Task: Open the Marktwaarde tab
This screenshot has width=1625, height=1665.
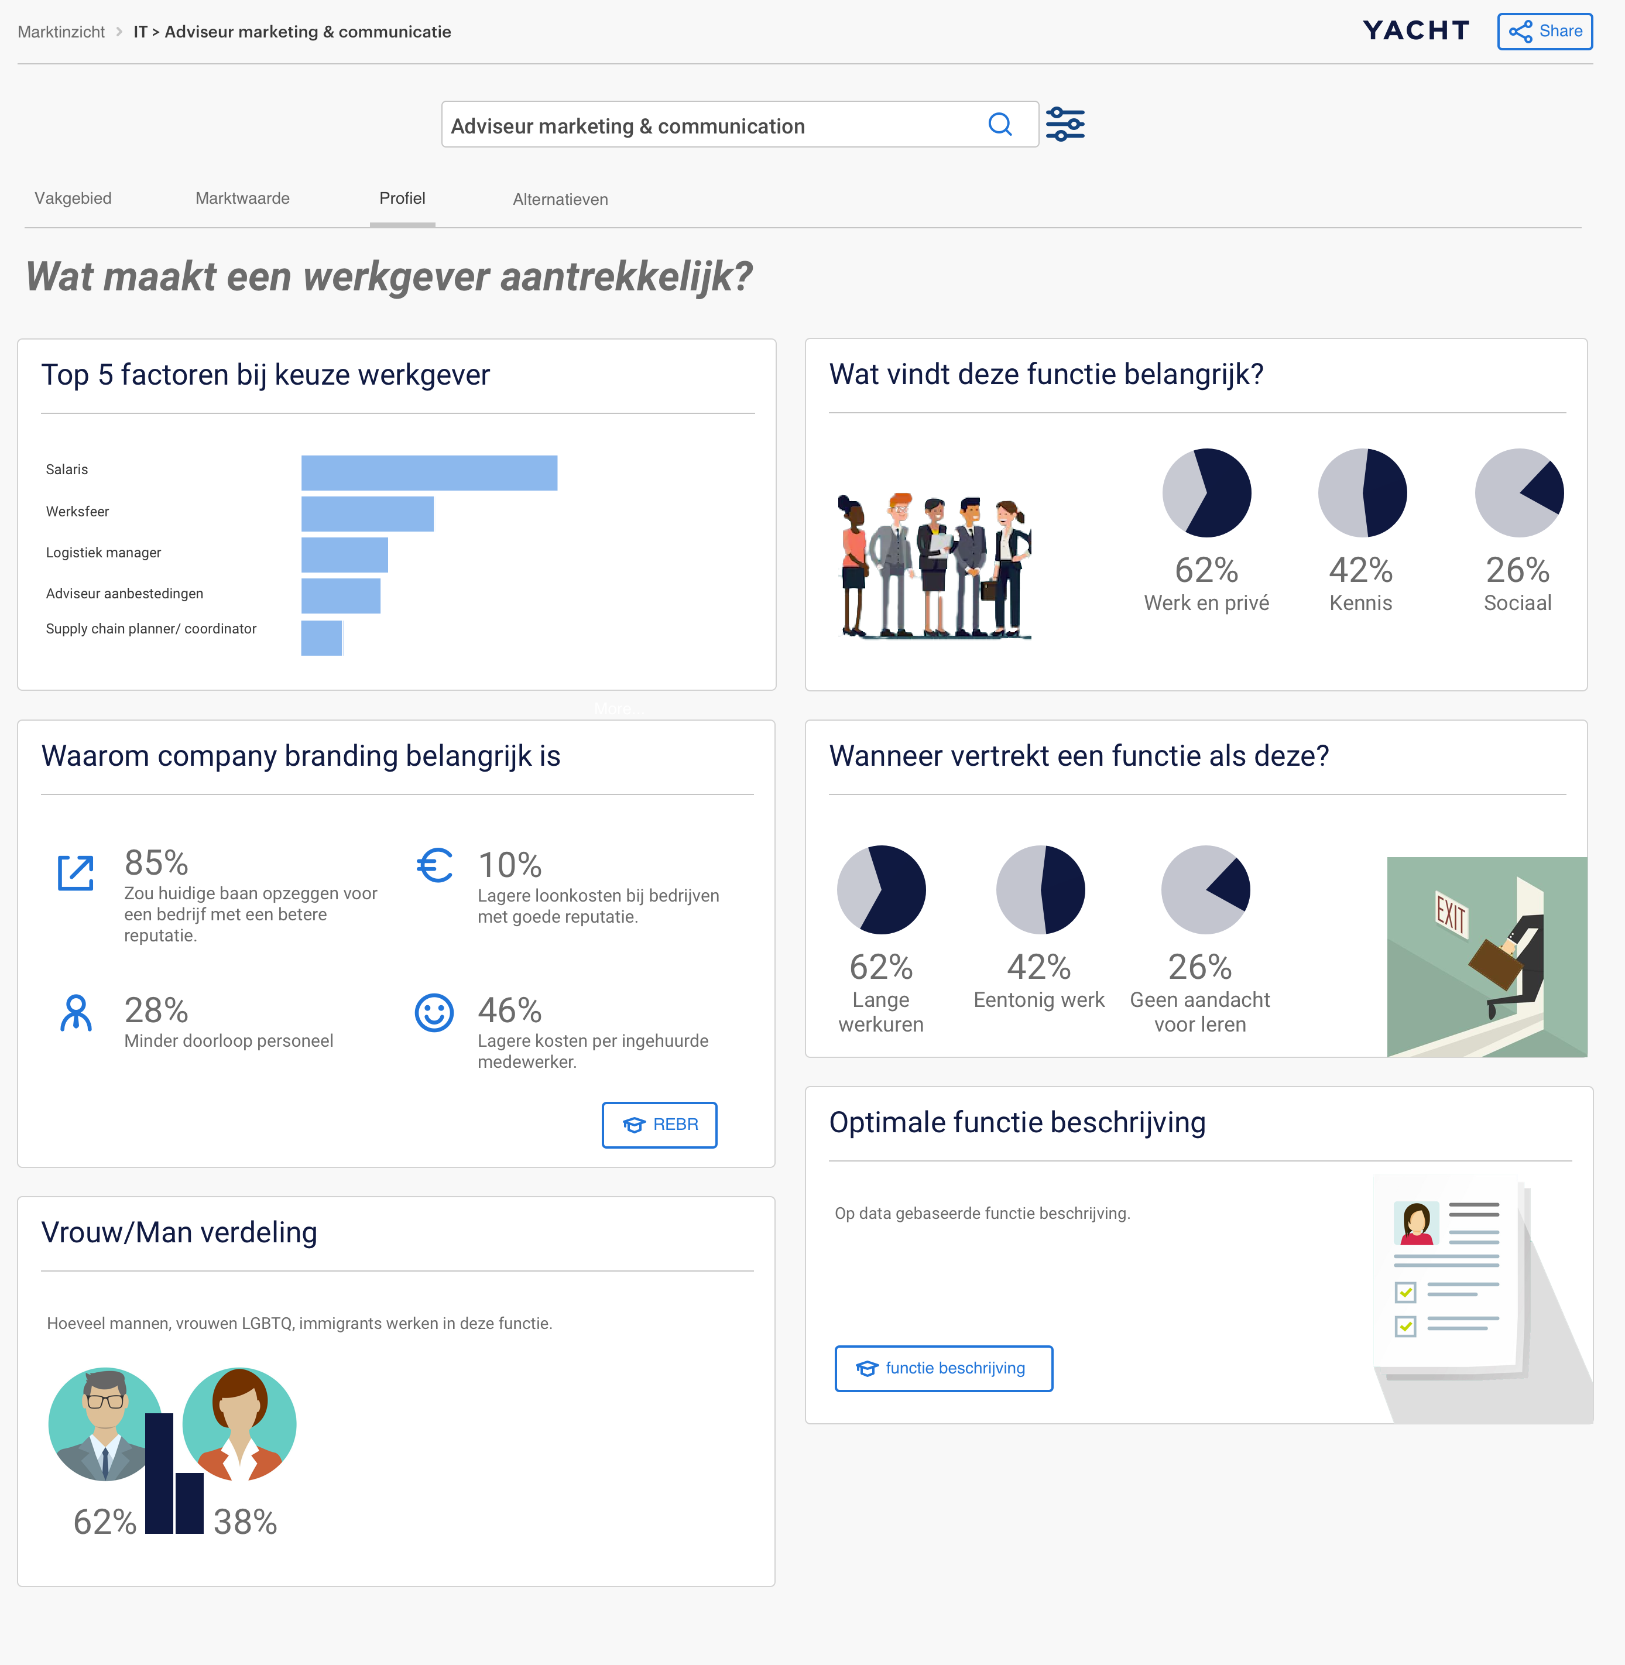Action: (242, 198)
